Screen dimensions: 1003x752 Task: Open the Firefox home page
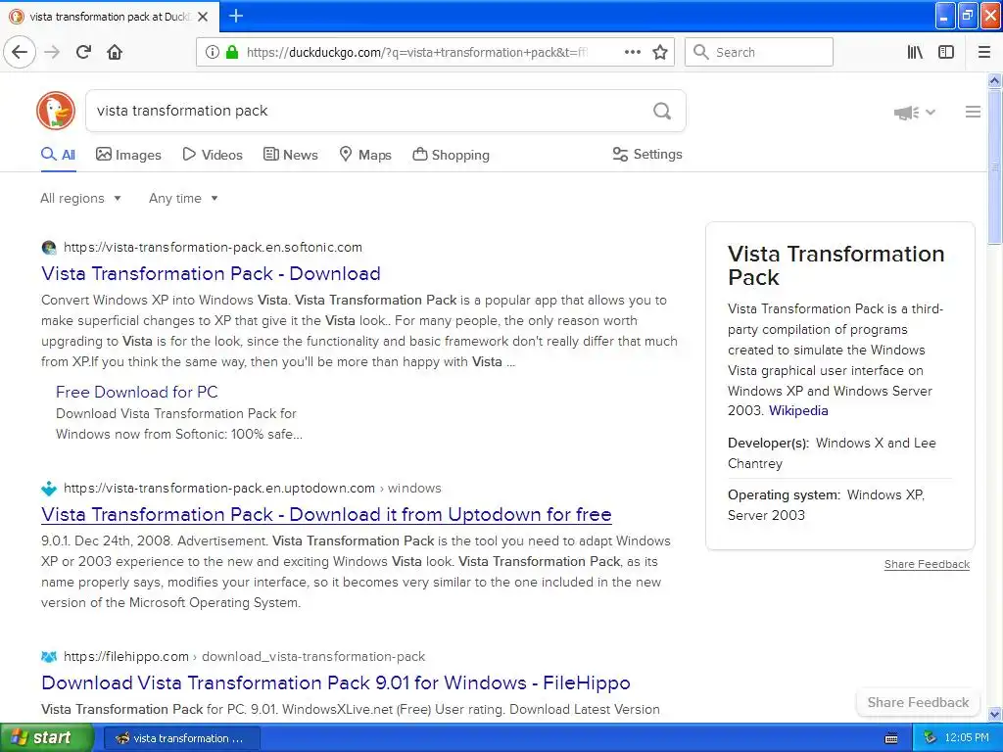point(115,52)
